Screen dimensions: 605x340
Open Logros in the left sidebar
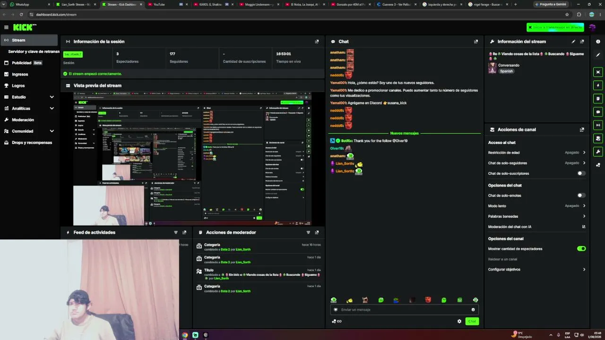[x=29, y=85]
